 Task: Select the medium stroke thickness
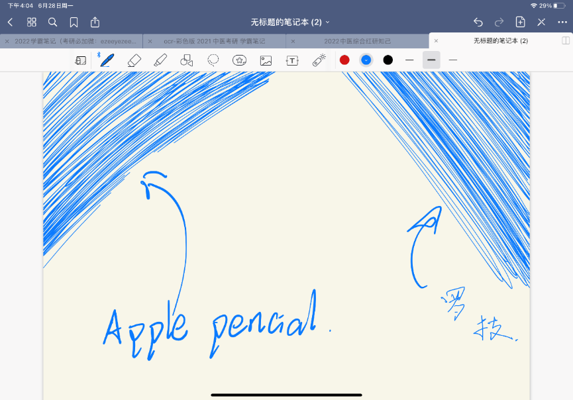431,60
